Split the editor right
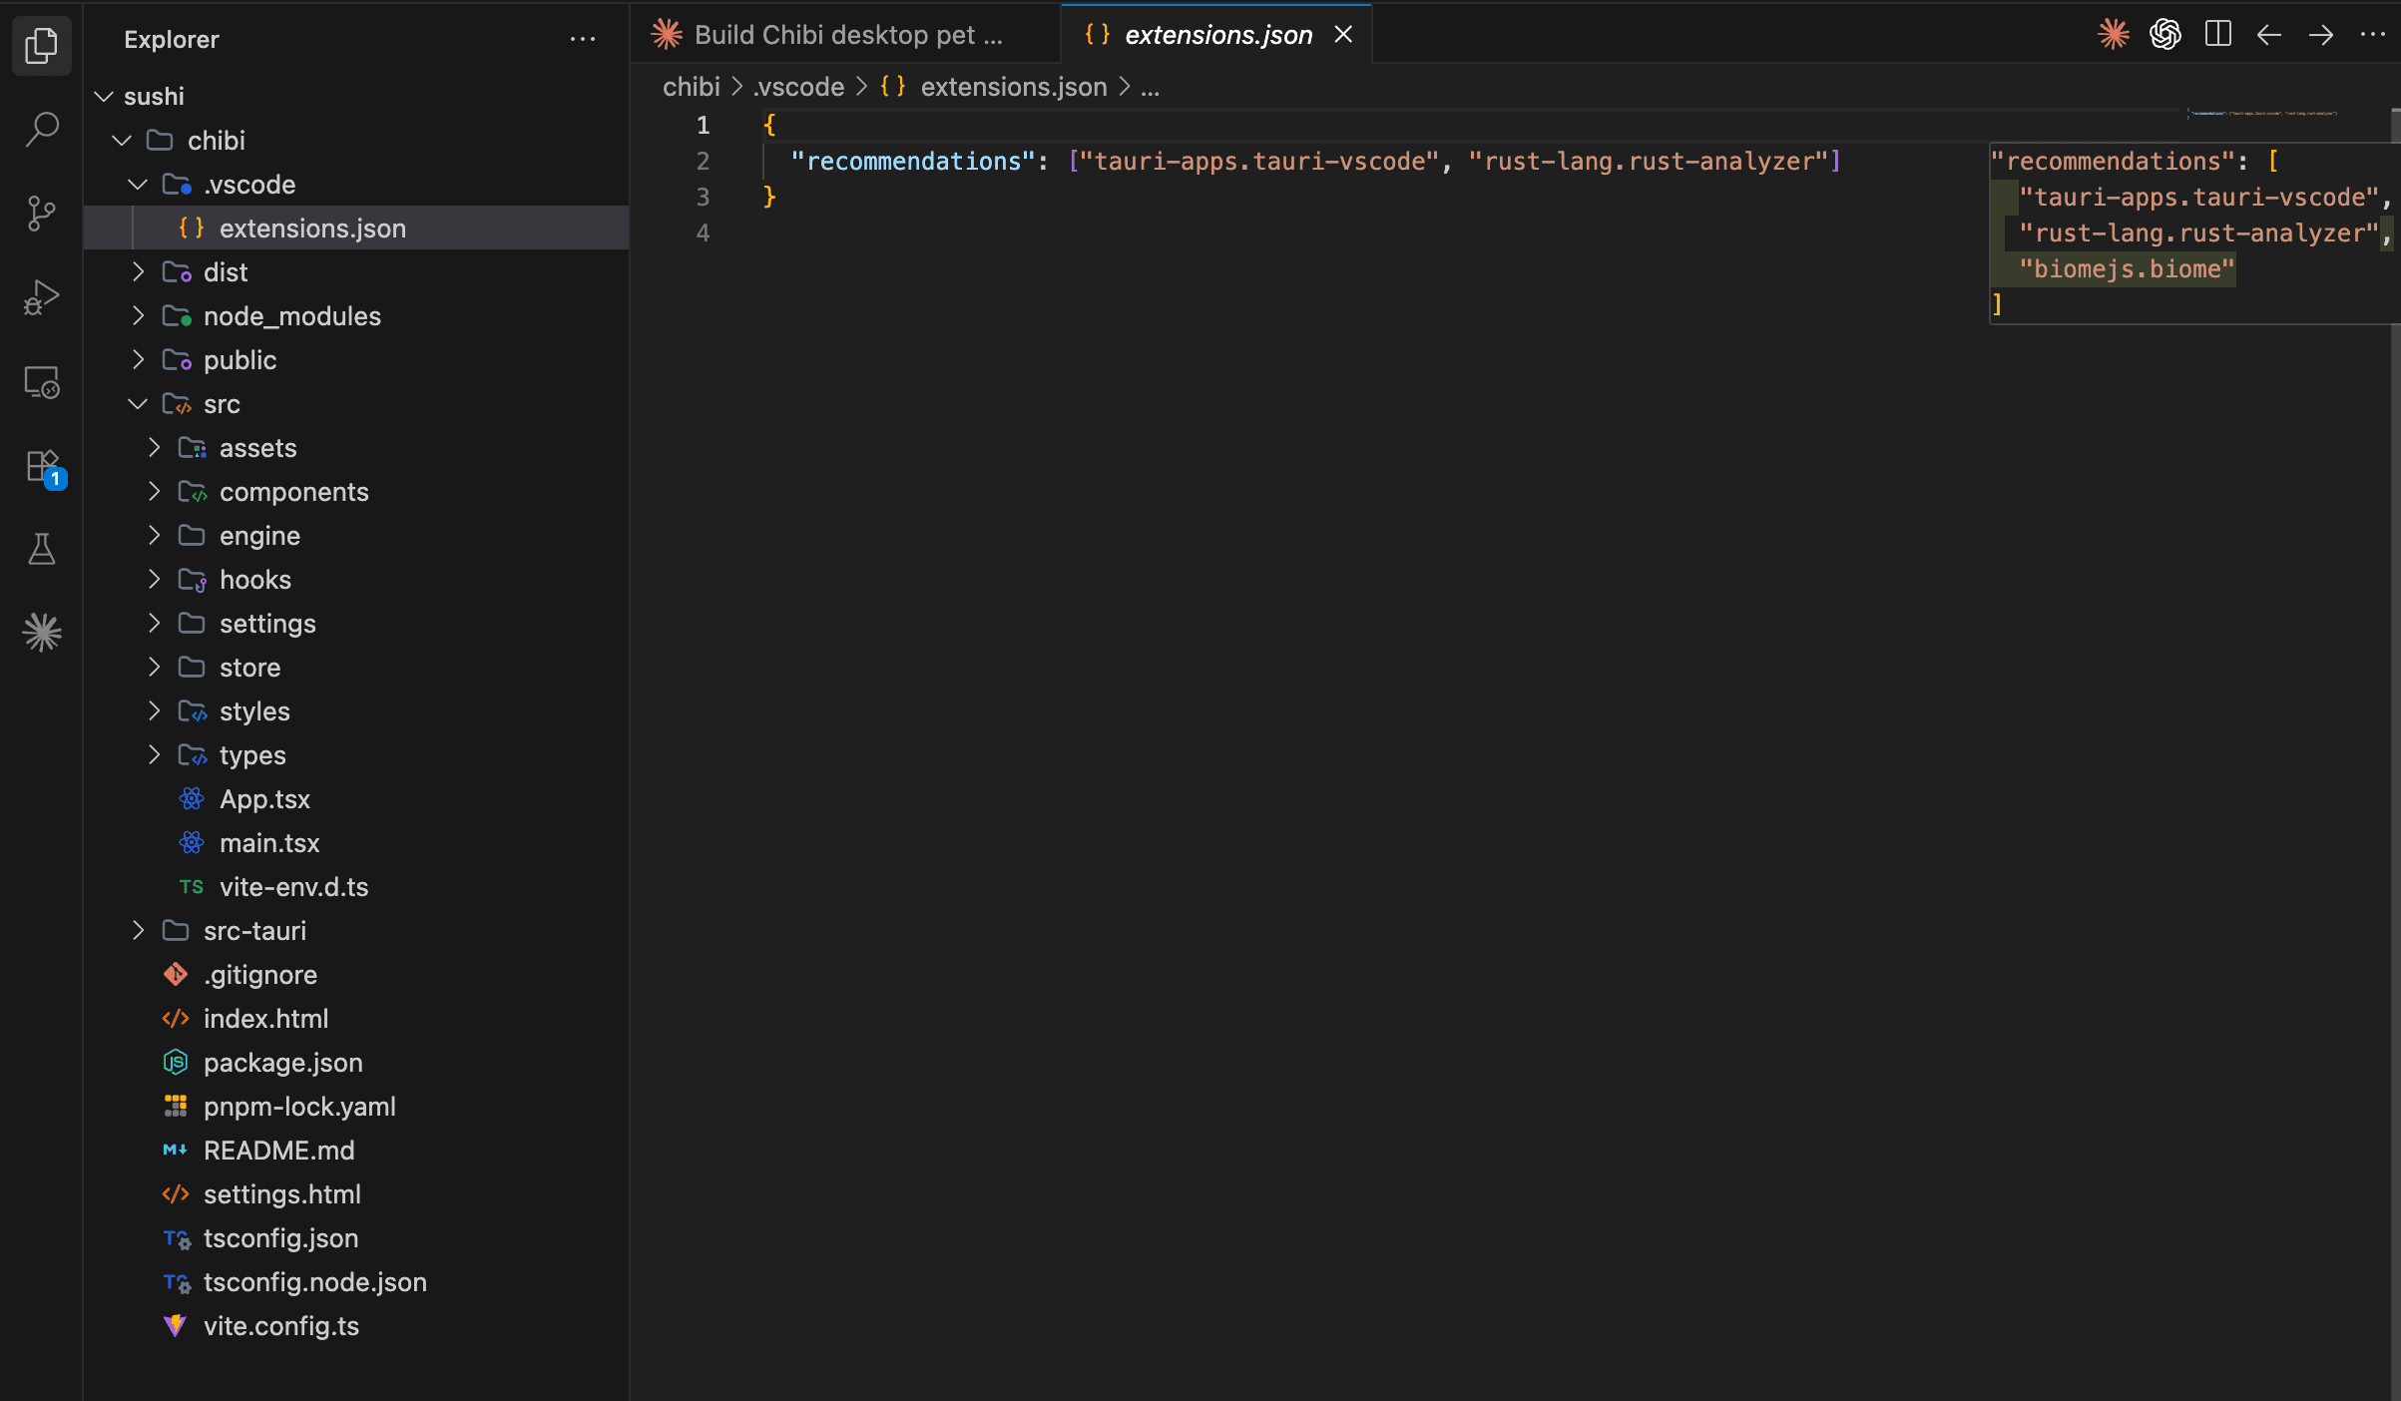 point(2217,34)
